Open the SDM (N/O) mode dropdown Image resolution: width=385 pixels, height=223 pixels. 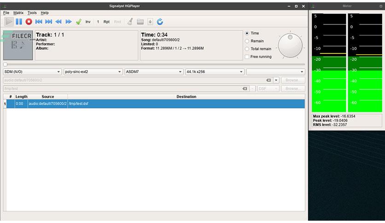(x=32, y=72)
